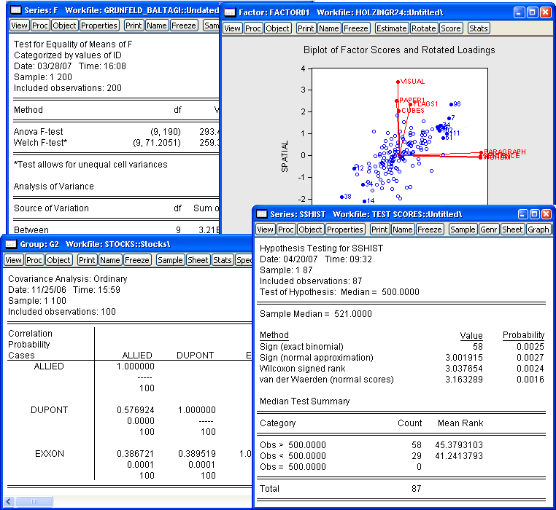Click Genr in the SSHIST window toolbar

point(489,229)
